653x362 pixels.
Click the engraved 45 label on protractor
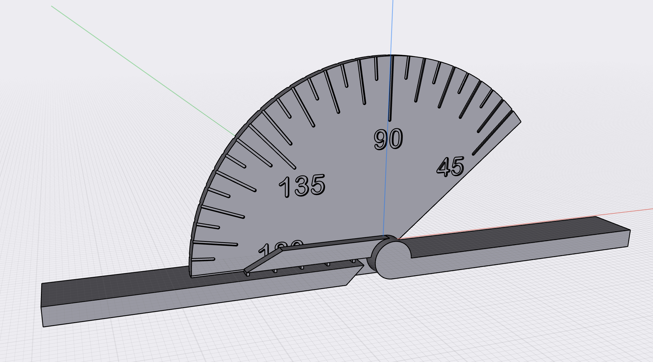(450, 167)
